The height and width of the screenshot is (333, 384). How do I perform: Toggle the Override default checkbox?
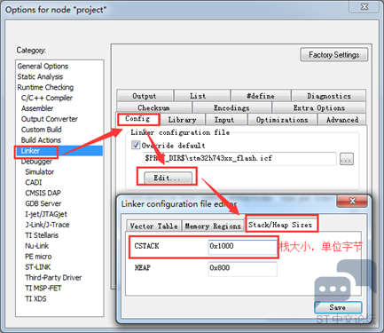[136, 145]
